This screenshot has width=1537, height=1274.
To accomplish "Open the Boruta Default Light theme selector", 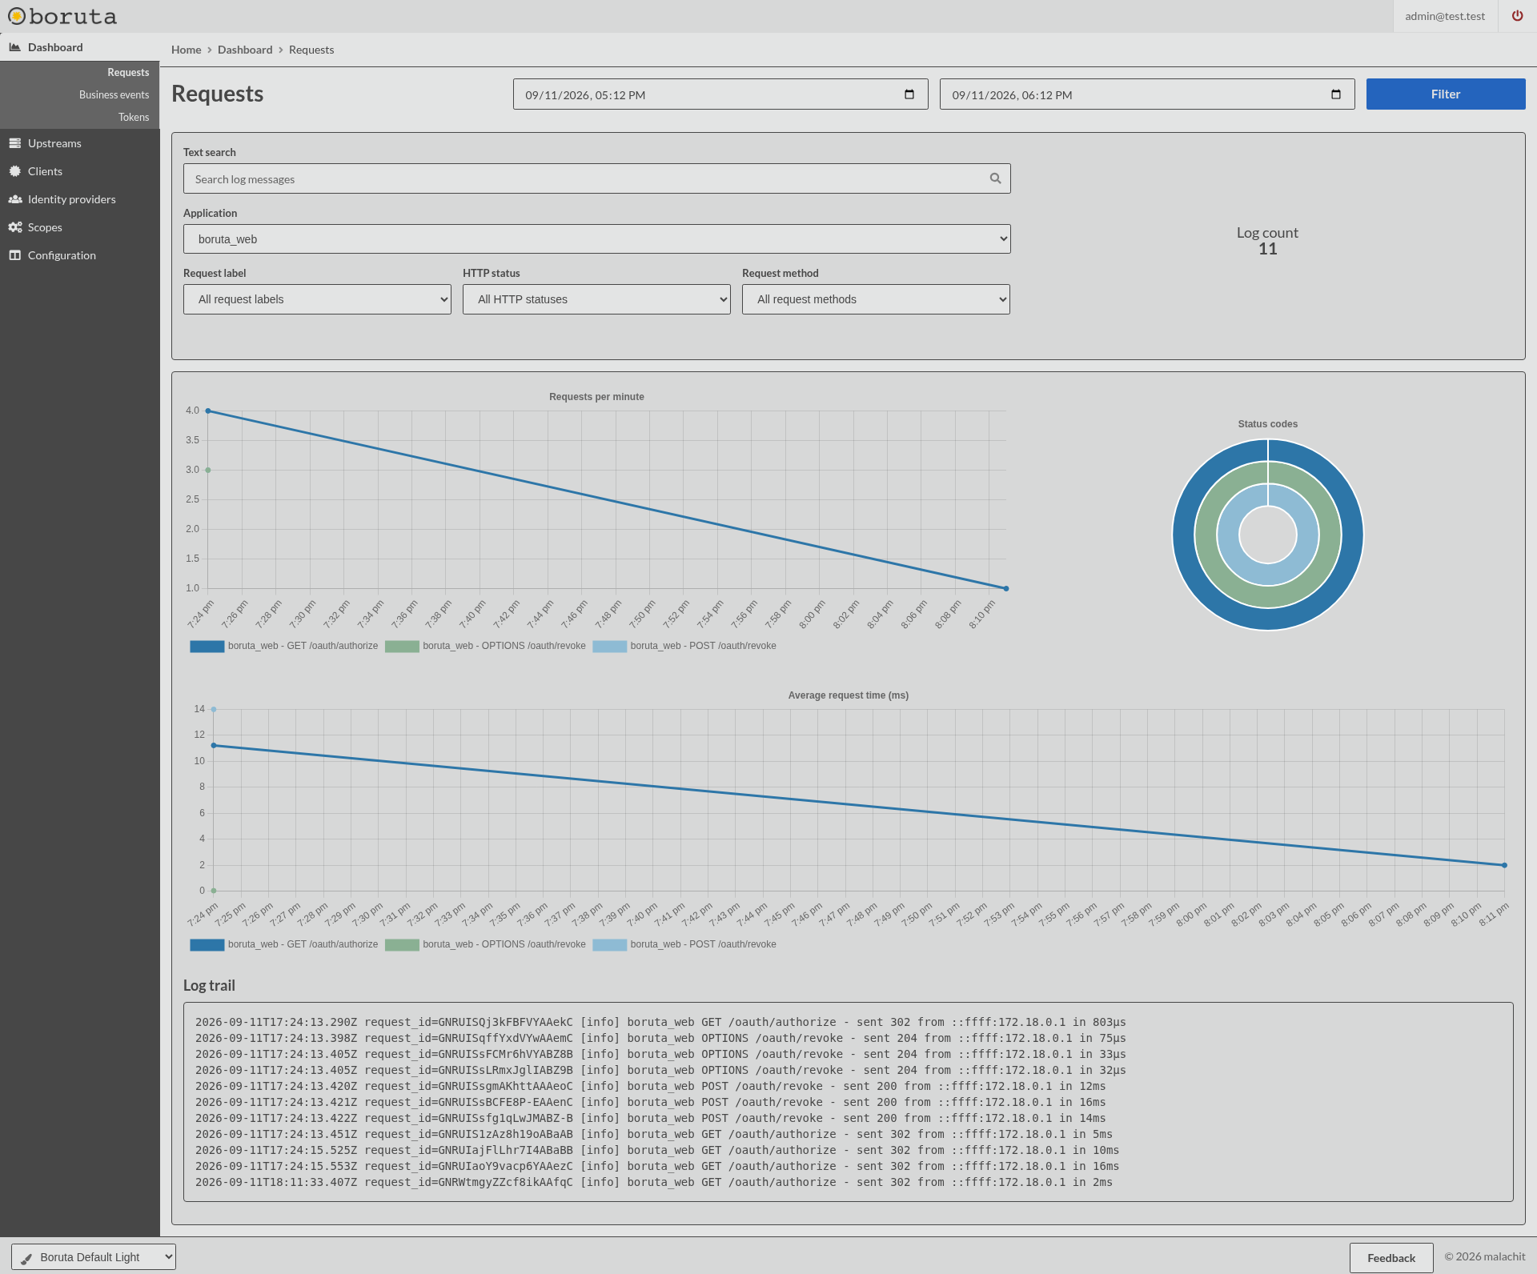I will click(x=94, y=1257).
